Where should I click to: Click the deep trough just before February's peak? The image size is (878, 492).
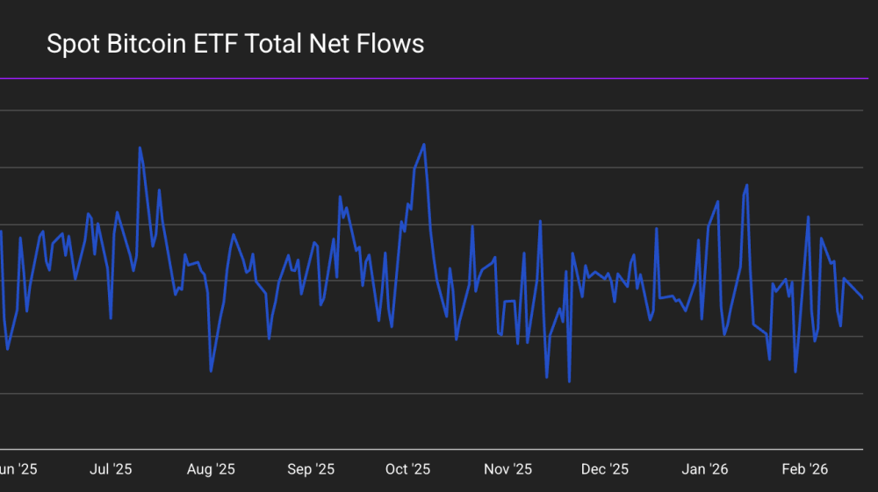coord(795,371)
